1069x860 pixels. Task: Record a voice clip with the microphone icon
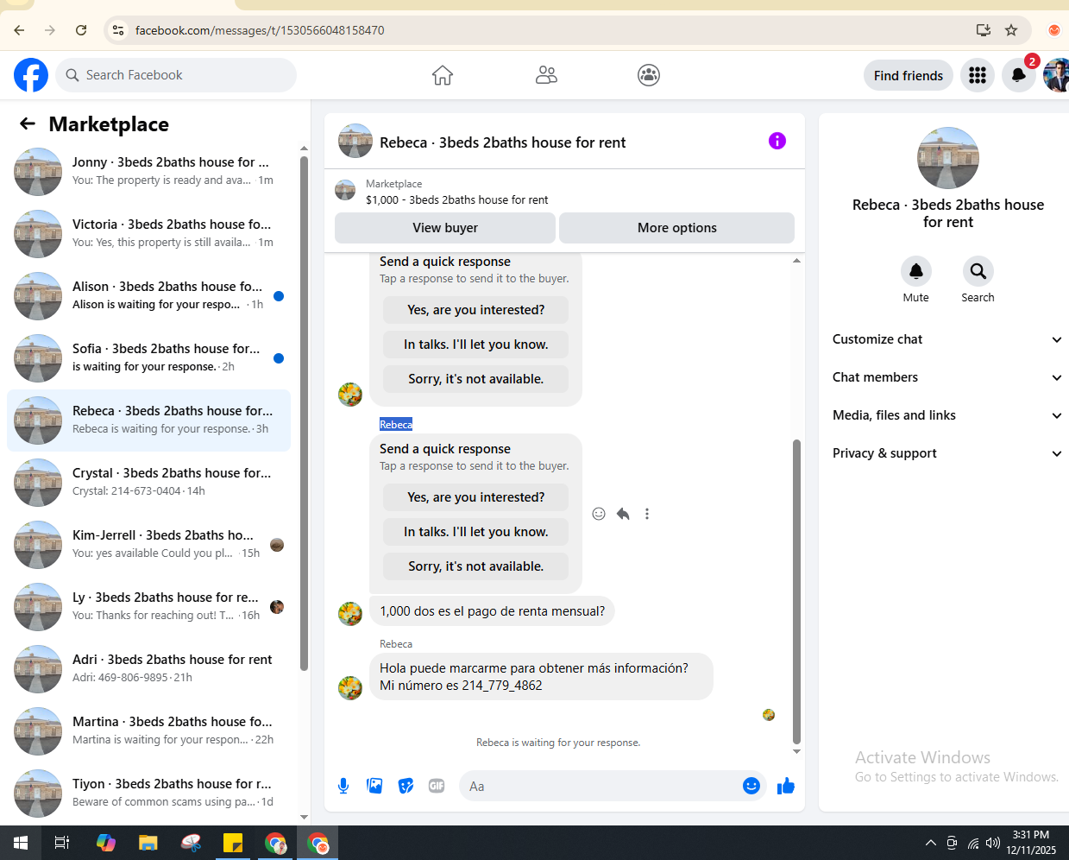pos(343,786)
